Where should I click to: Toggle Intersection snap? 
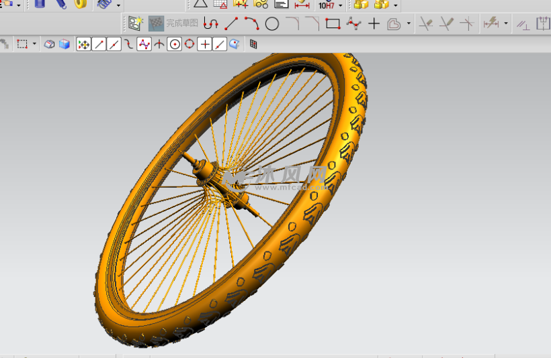point(159,44)
